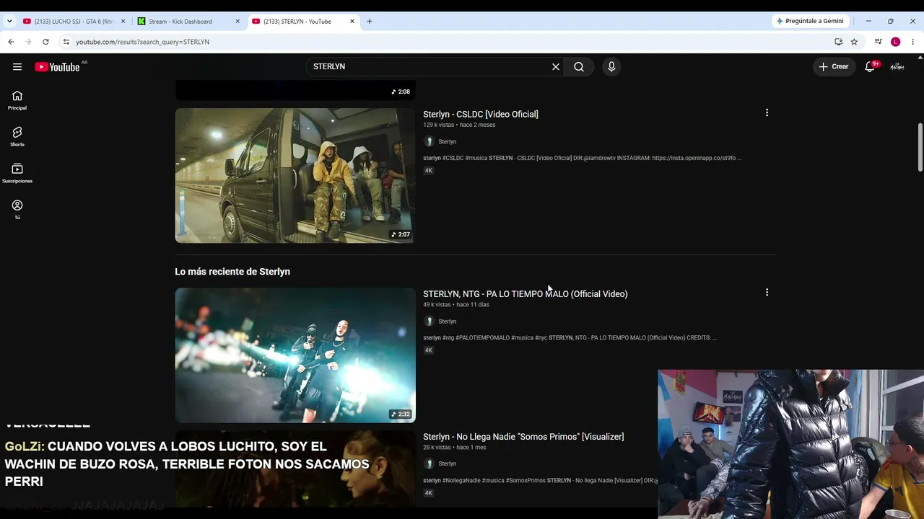Image resolution: width=924 pixels, height=519 pixels.
Task: Open options menu for PA LO TIEMPO MALO video
Action: click(x=767, y=293)
